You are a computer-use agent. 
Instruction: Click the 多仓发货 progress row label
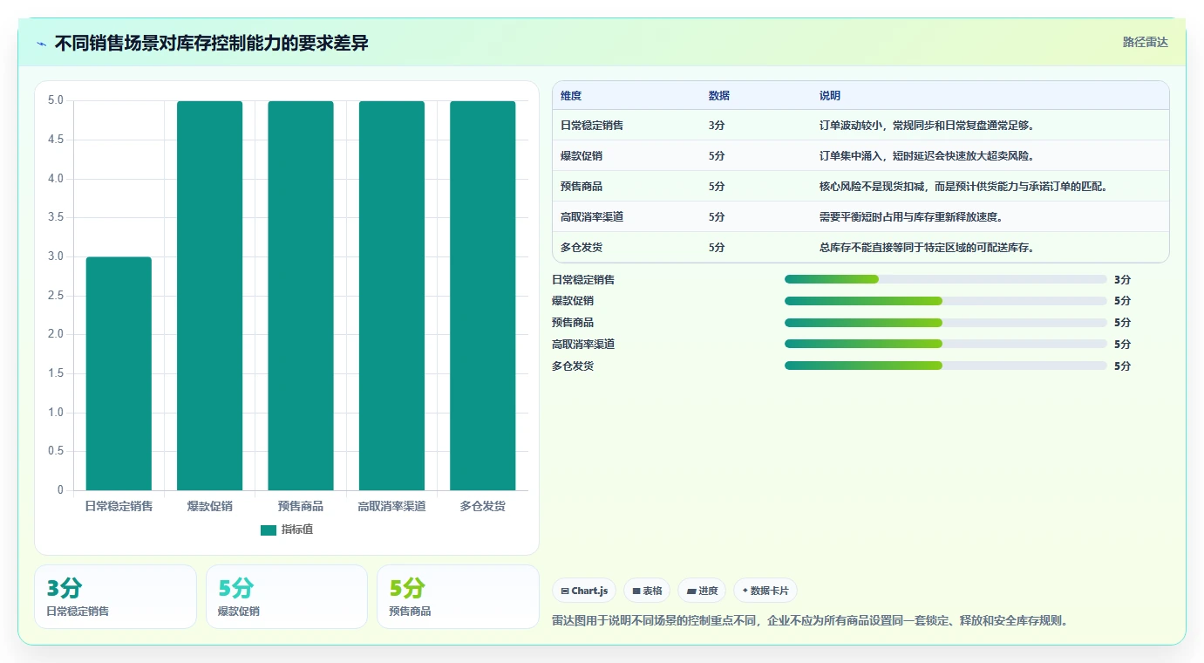pyautogui.click(x=573, y=366)
